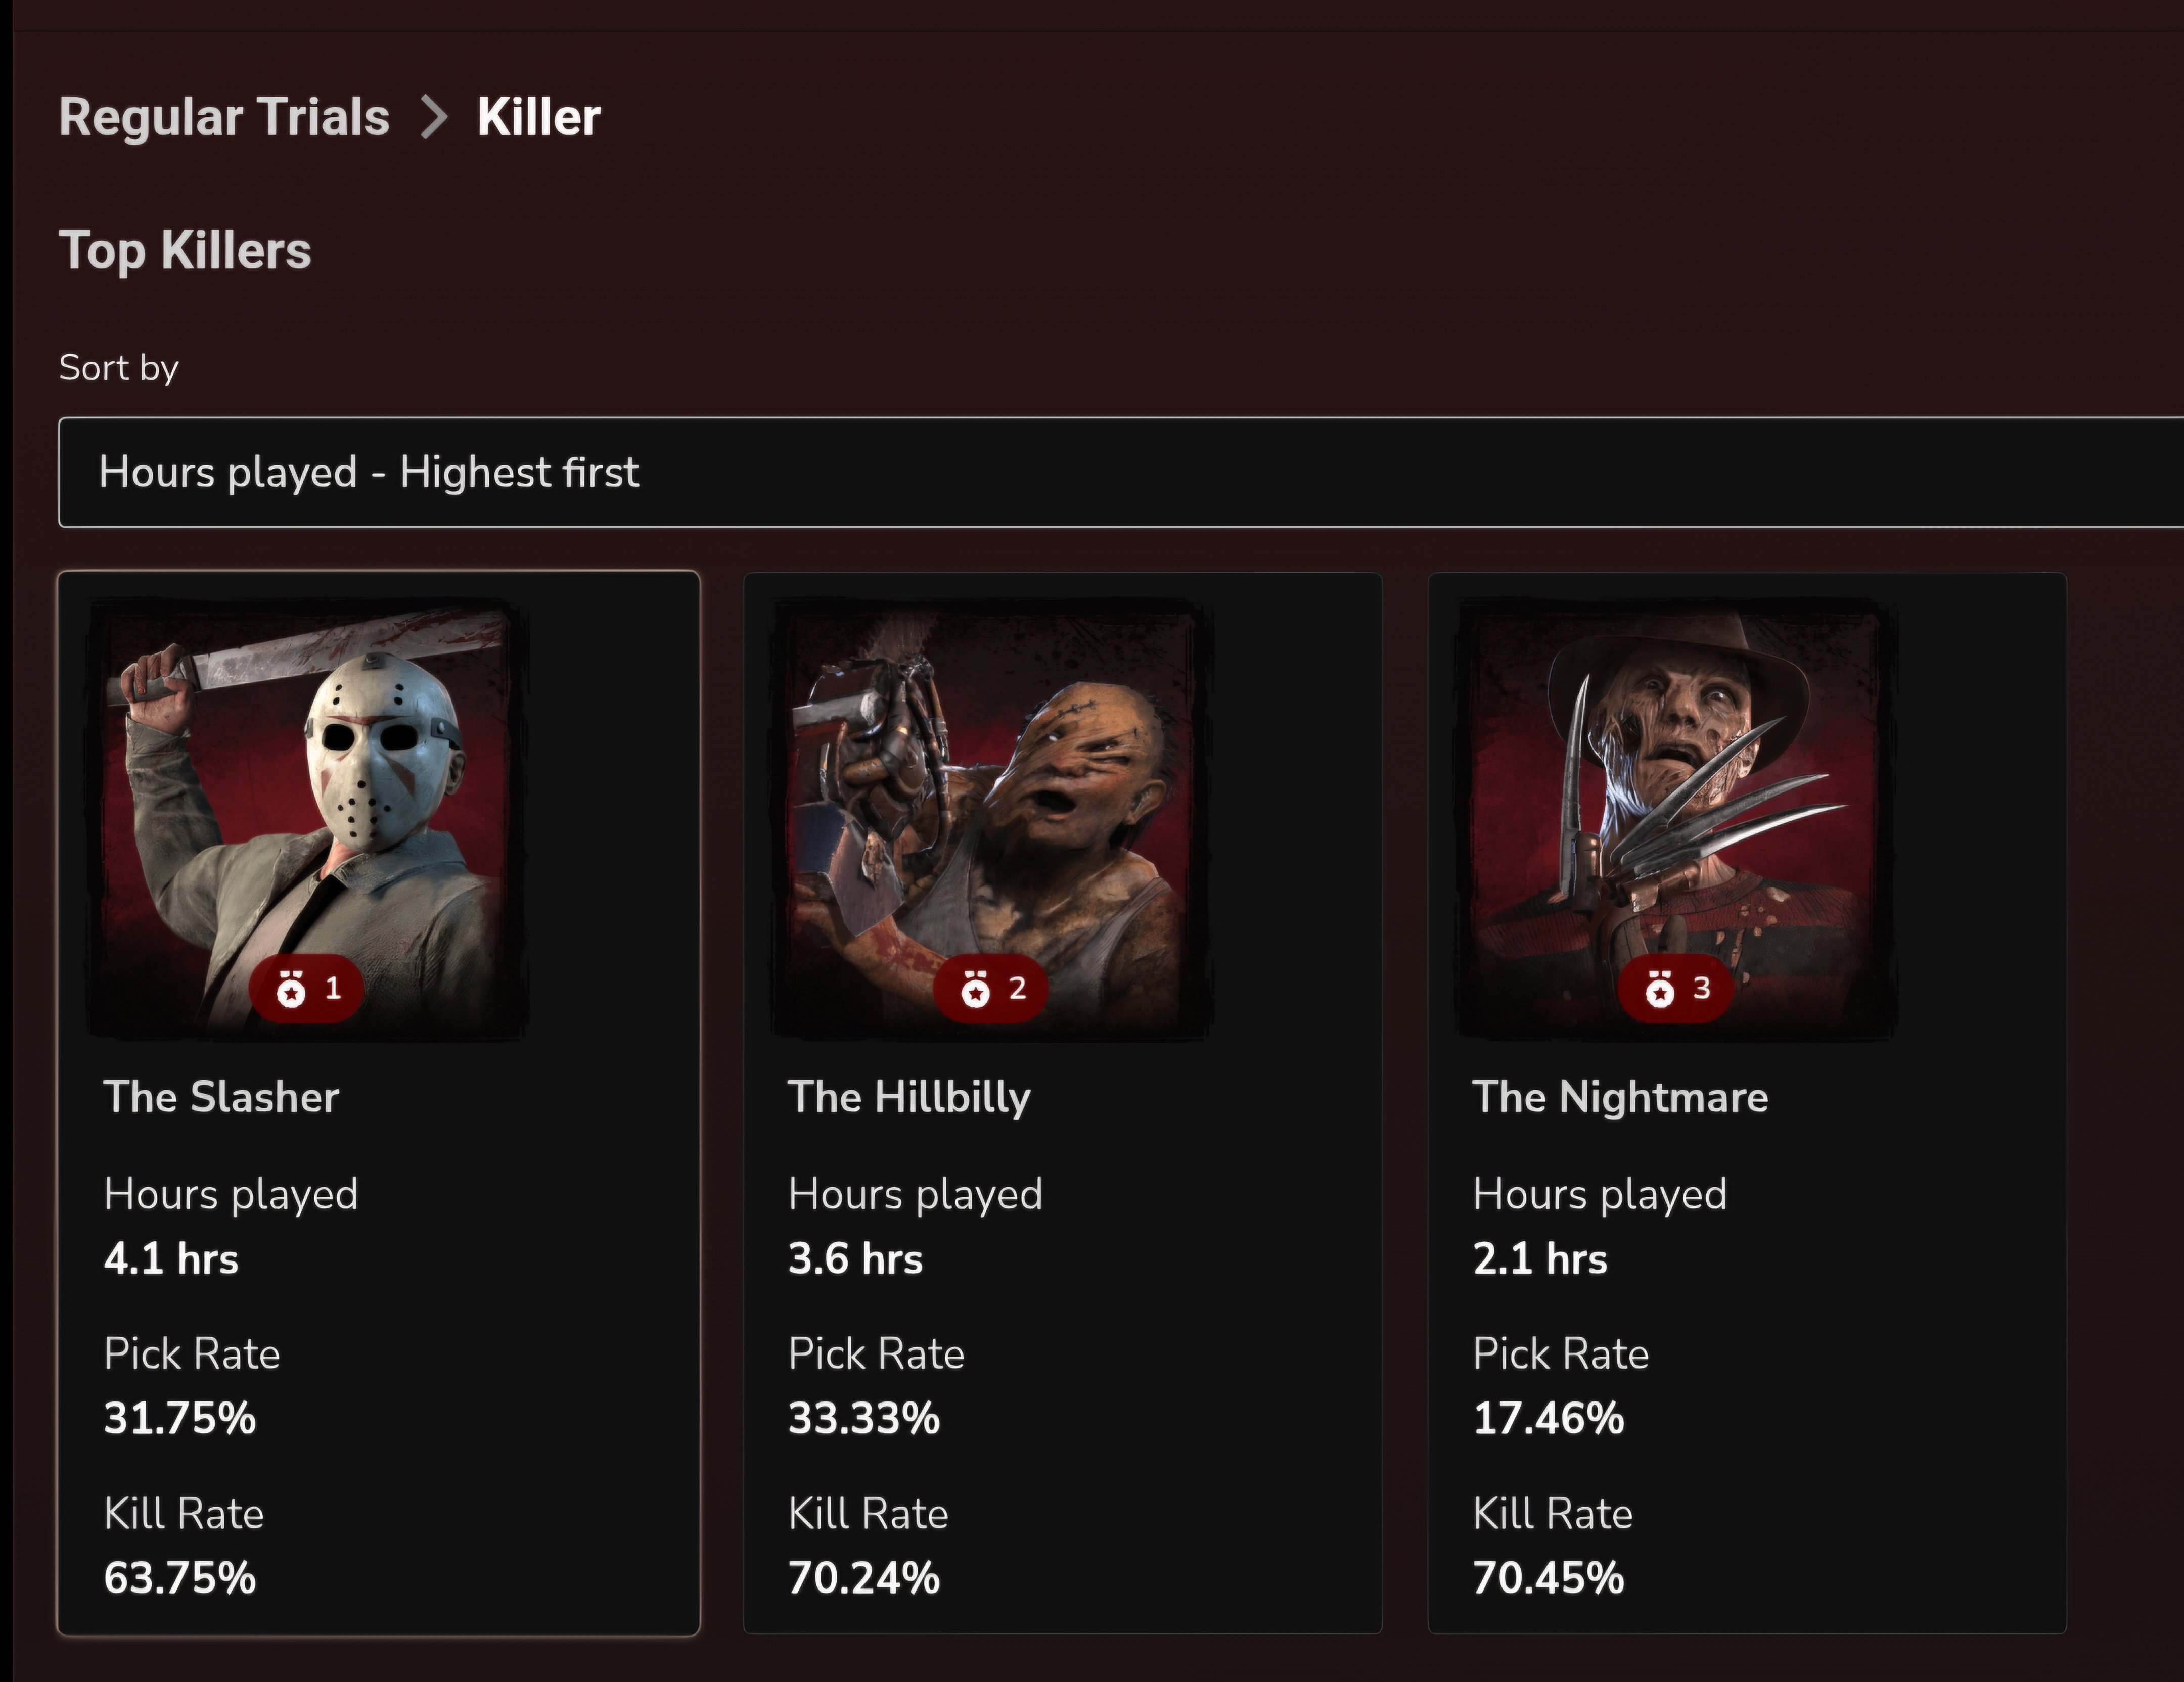
Task: Select the Killer breadcrumb item
Action: tap(539, 117)
